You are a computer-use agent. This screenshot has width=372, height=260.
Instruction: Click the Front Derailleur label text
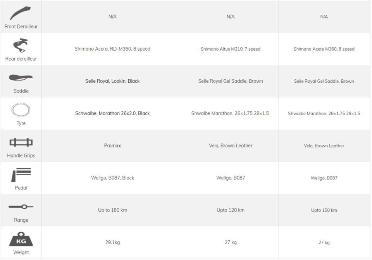pos(21,27)
